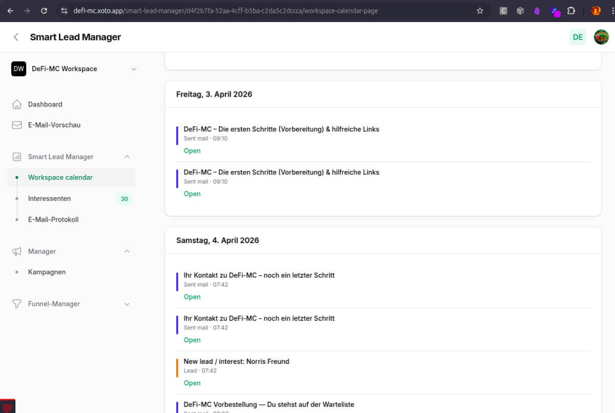This screenshot has height=413, width=615.
Task: Open the browser profile avatar in toolbar
Action: coord(596,10)
